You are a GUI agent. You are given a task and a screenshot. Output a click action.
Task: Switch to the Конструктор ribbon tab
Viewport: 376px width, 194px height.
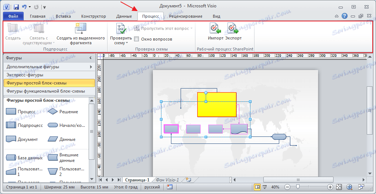pos(93,16)
